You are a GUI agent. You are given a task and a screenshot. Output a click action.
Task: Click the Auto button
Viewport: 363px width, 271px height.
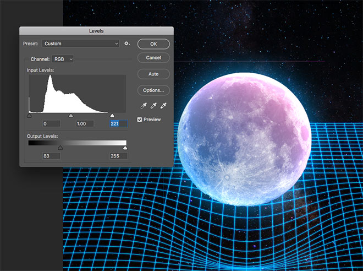pyautogui.click(x=153, y=74)
